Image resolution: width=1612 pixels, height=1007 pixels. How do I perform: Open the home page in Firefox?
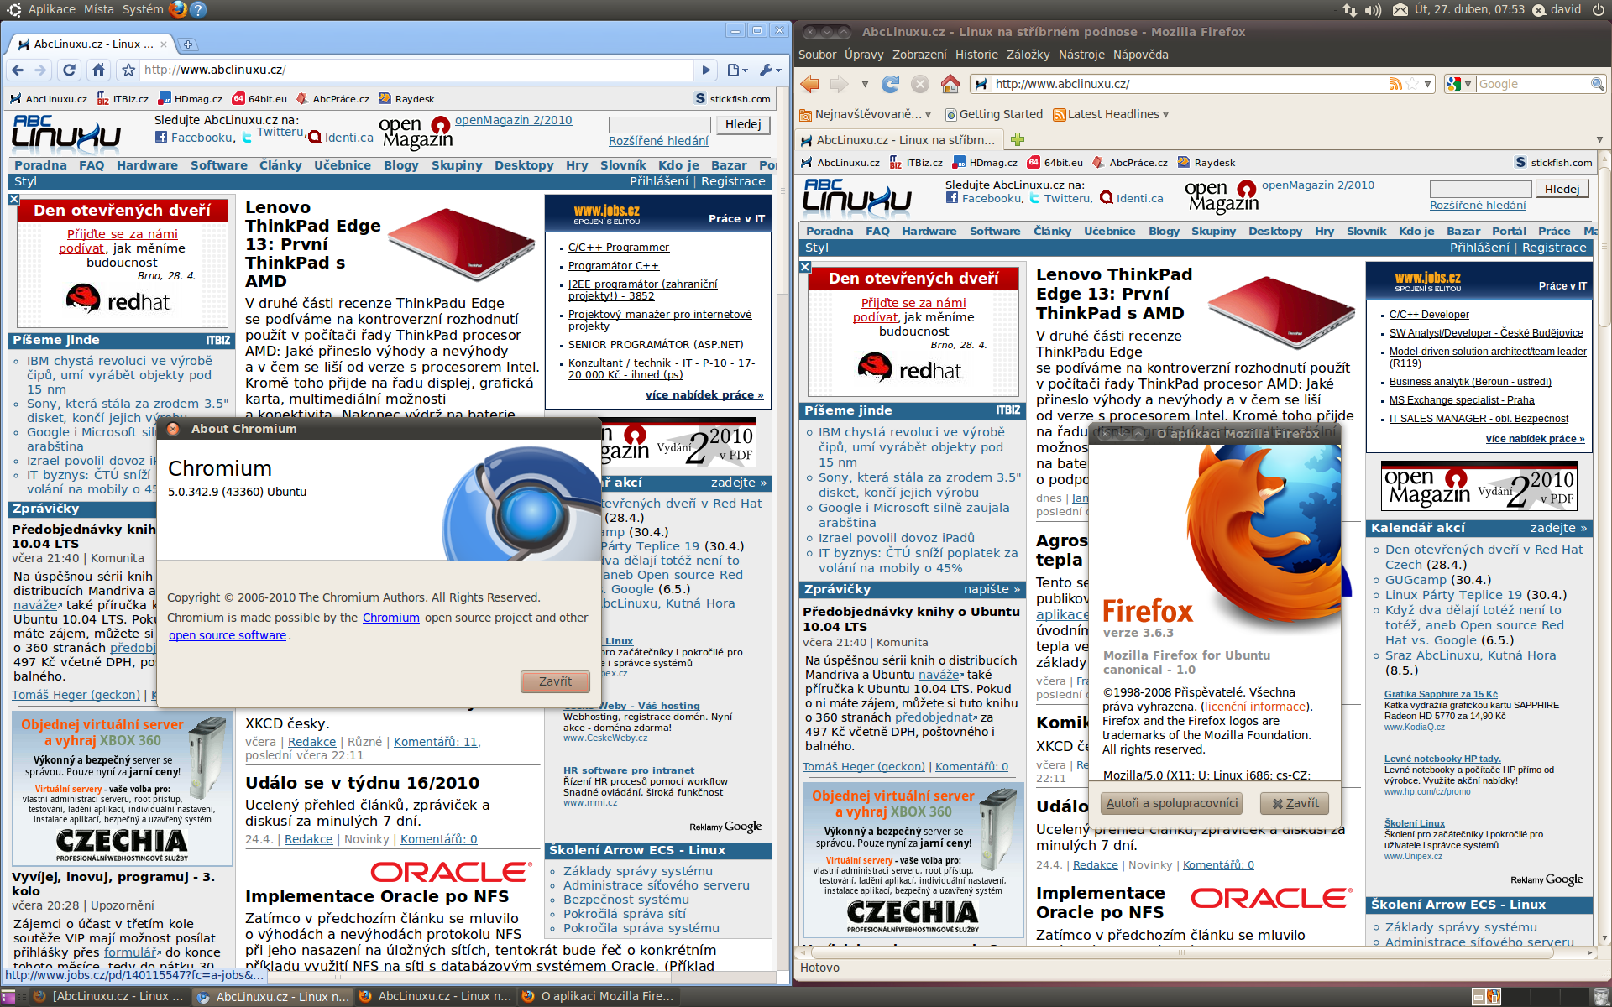[950, 84]
